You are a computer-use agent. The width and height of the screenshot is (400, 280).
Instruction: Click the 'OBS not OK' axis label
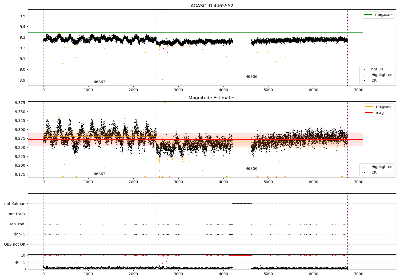pyautogui.click(x=15, y=244)
